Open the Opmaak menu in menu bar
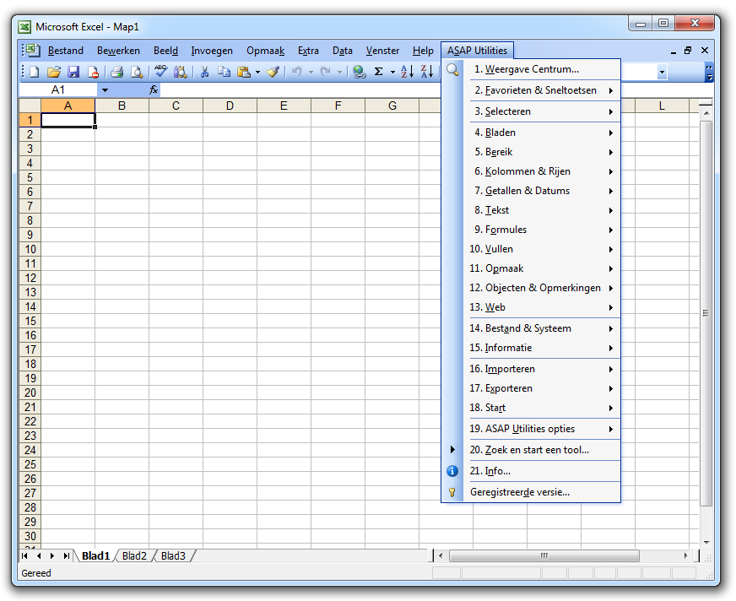Viewport: 736px width, 601px height. (x=266, y=51)
